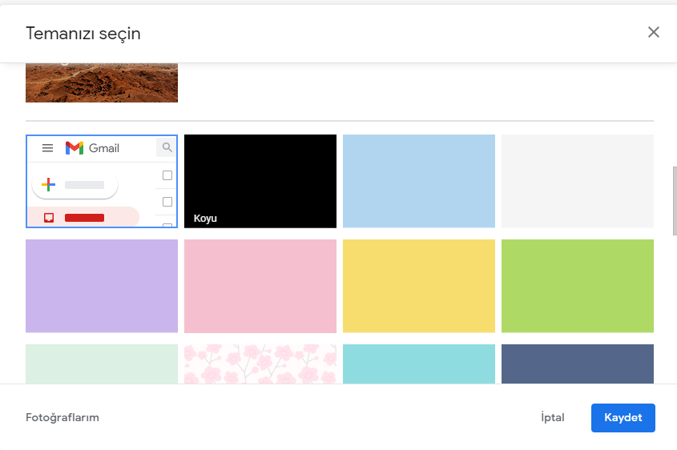Choose the default Gmail theme preview
The width and height of the screenshot is (677, 450).
coord(102,181)
